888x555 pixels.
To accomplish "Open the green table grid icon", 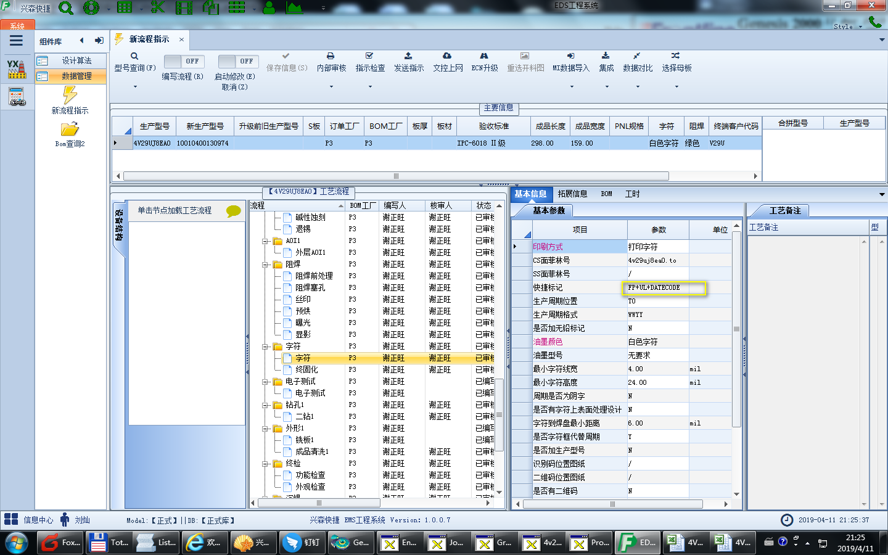I will coord(125,7).
